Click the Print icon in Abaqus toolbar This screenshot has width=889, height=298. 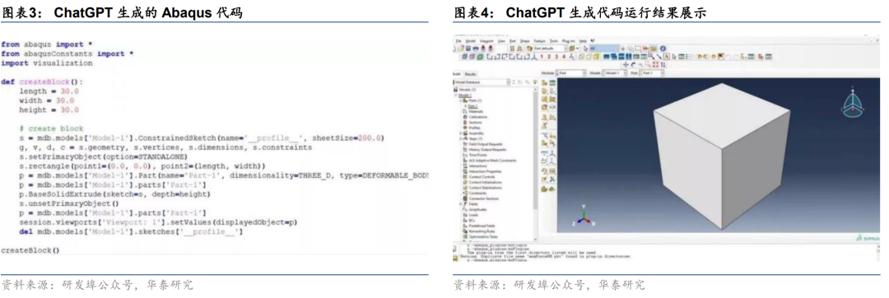click(476, 49)
